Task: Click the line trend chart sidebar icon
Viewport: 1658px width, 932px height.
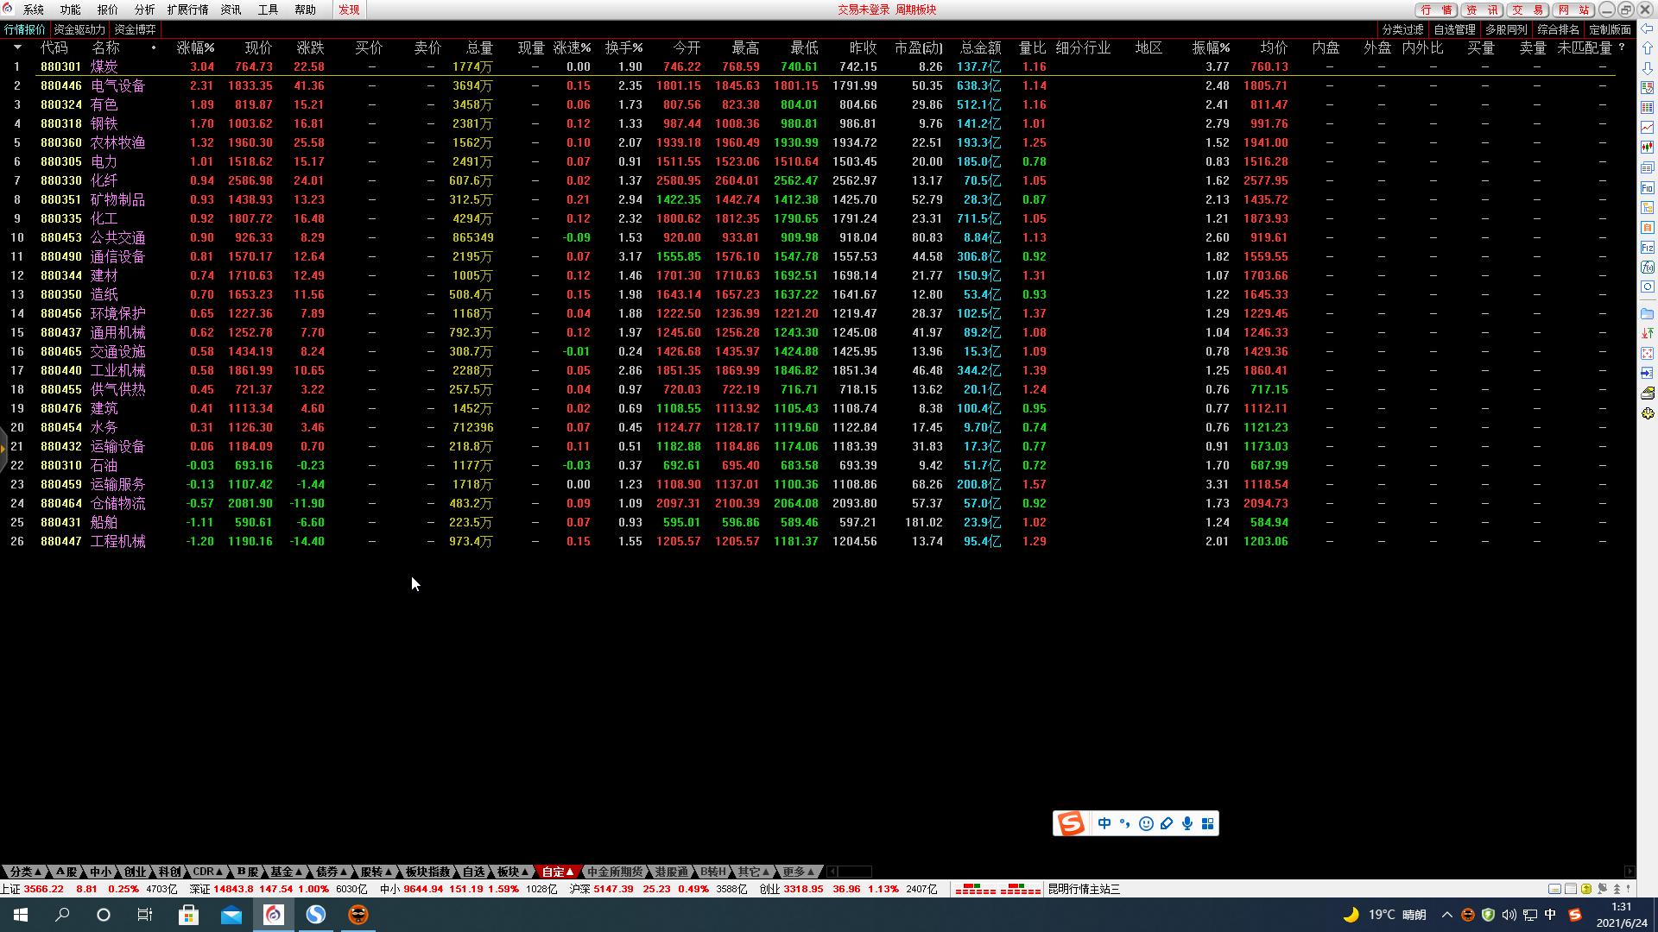Action: point(1647,127)
